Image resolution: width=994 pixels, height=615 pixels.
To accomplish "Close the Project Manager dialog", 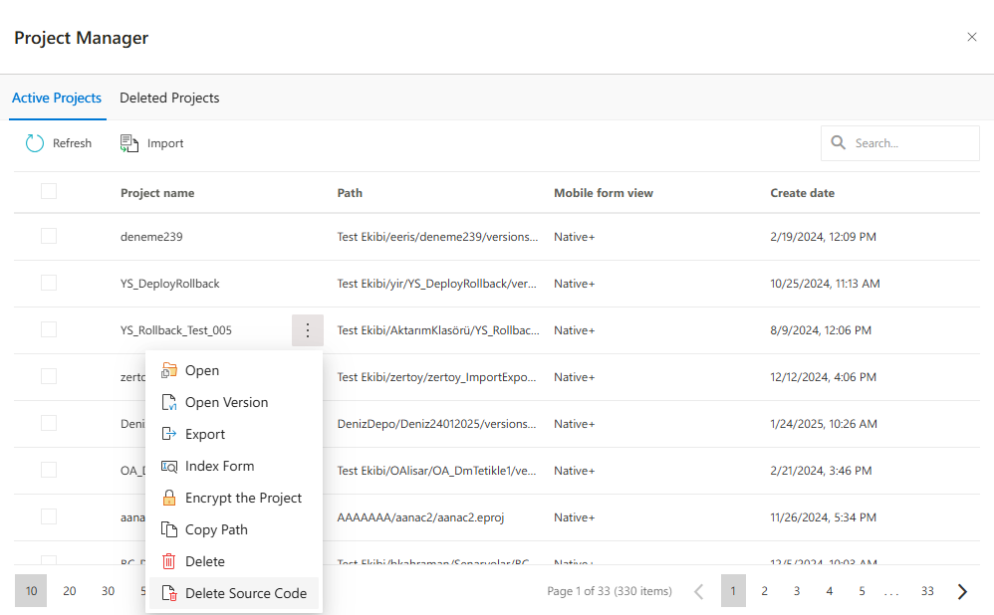I will (x=972, y=38).
